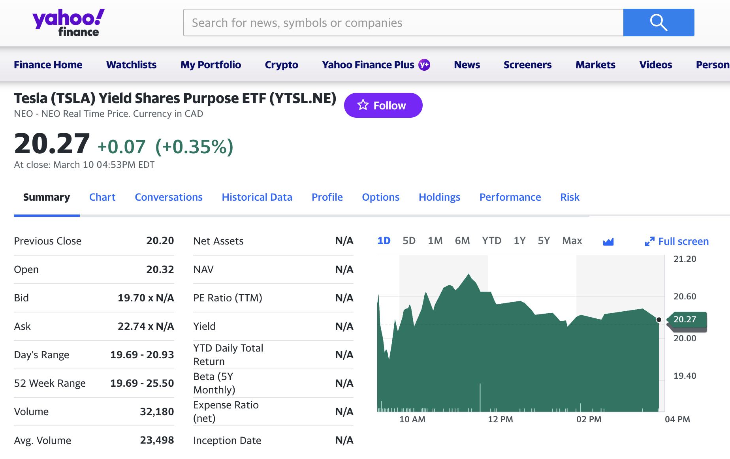The width and height of the screenshot is (730, 459).
Task: Click the ETF title Tesla Yield Shares Purpose
Action: pyautogui.click(x=175, y=98)
